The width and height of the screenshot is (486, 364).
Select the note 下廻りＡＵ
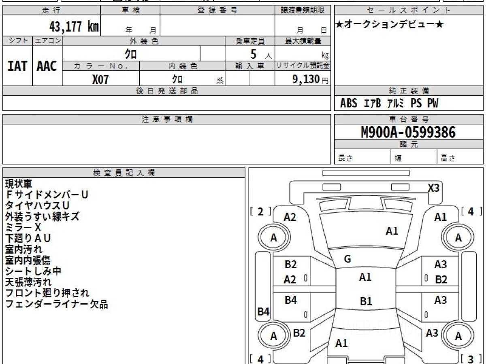click(28, 239)
